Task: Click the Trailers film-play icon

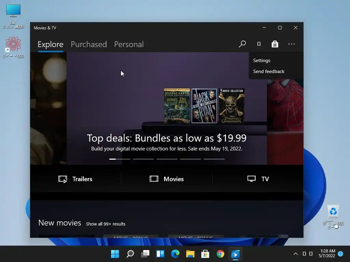Action: coord(63,179)
